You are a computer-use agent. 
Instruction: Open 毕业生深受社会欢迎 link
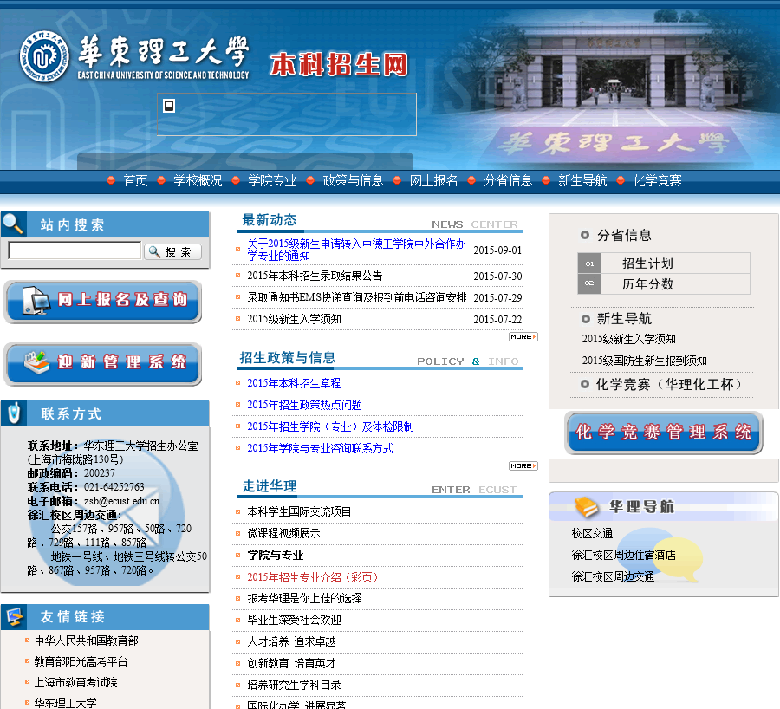294,620
